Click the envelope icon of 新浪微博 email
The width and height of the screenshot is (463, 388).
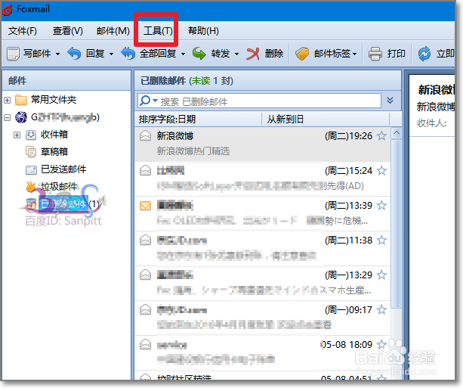pyautogui.click(x=145, y=135)
